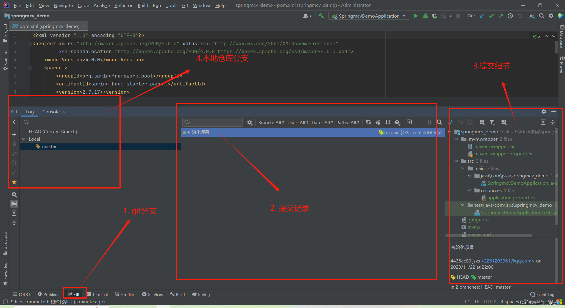Switch to the Console tab in Git
The image size is (565, 308).
51,112
